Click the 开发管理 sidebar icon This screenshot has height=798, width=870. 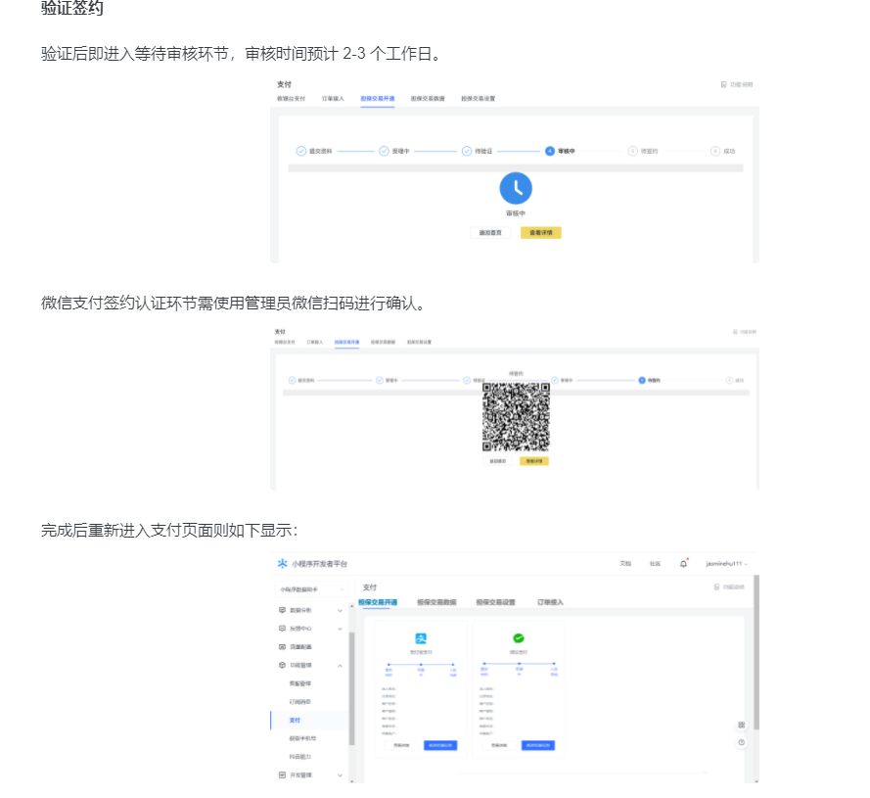pyautogui.click(x=282, y=775)
